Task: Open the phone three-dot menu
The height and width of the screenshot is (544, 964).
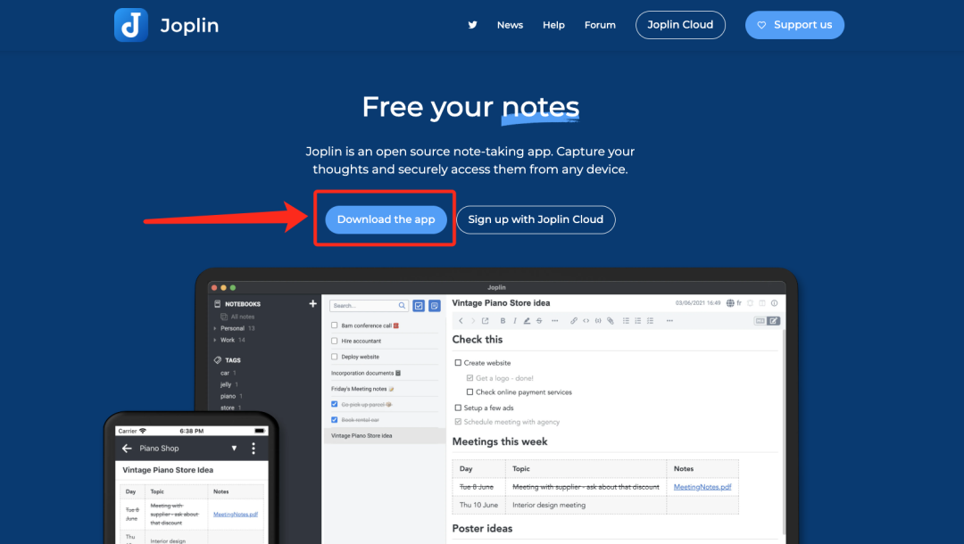Action: [x=253, y=449]
